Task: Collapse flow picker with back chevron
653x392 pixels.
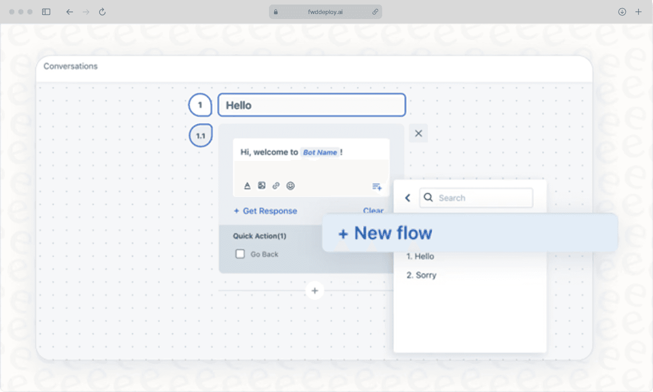Action: pos(408,198)
